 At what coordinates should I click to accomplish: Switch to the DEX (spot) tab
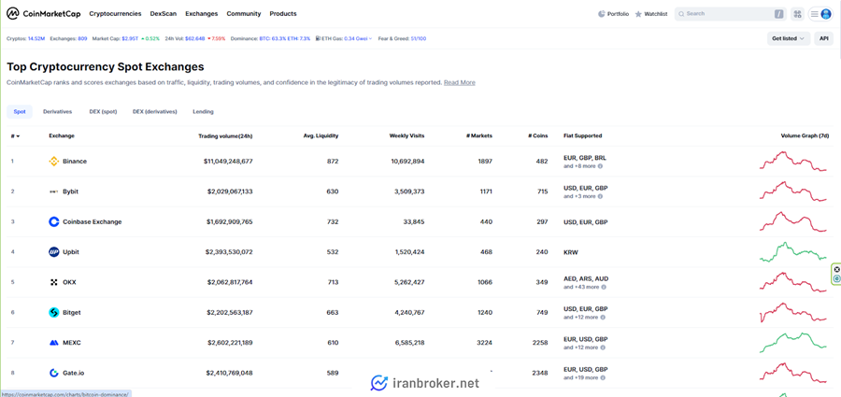(x=103, y=111)
